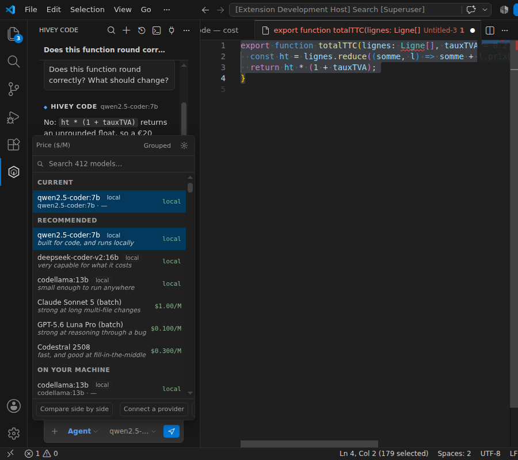Select codellama:13b under Recommended
The width and height of the screenshot is (518, 460).
click(109, 283)
